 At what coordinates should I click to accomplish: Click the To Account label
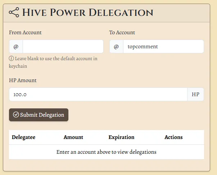[x=122, y=32]
